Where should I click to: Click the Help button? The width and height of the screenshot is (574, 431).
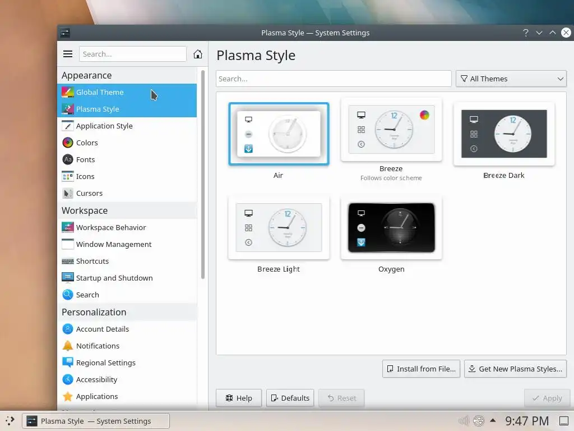click(239, 398)
